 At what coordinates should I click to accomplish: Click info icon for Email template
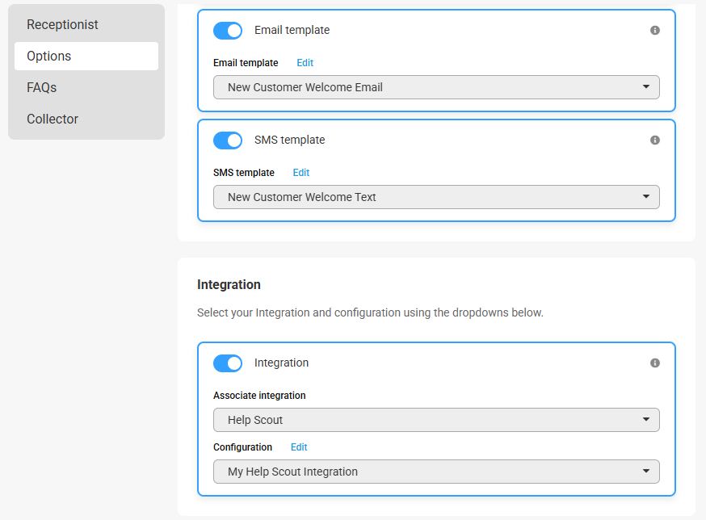[x=654, y=30]
